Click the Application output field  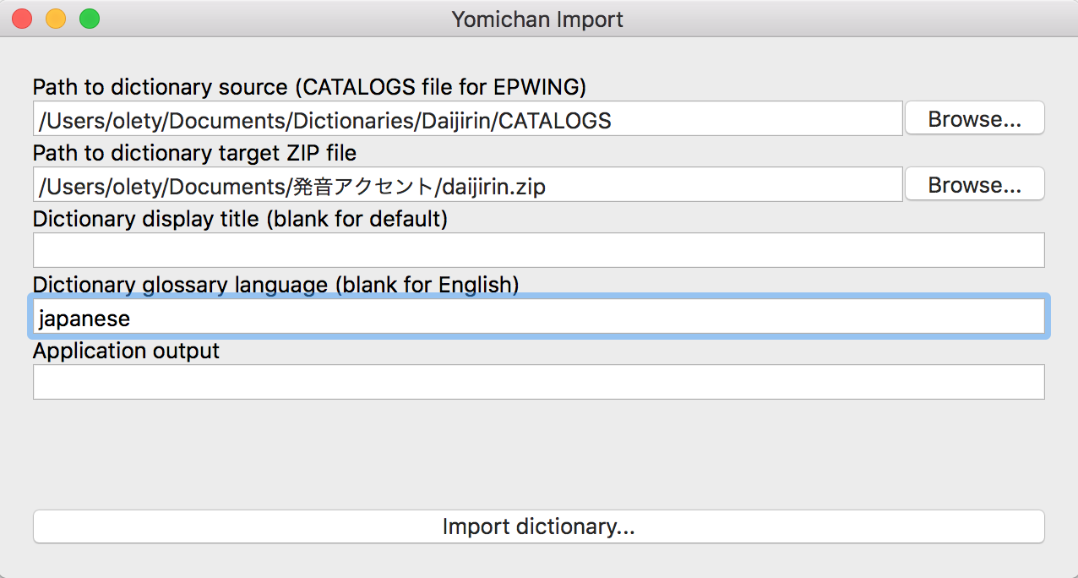(539, 382)
